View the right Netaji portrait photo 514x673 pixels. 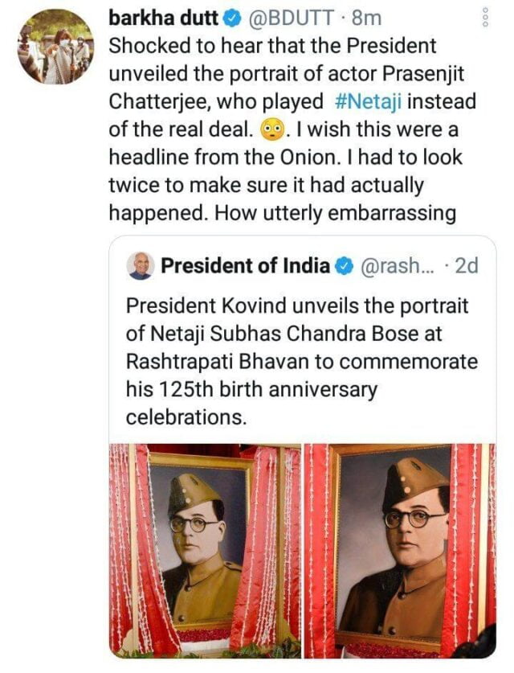[x=399, y=551]
